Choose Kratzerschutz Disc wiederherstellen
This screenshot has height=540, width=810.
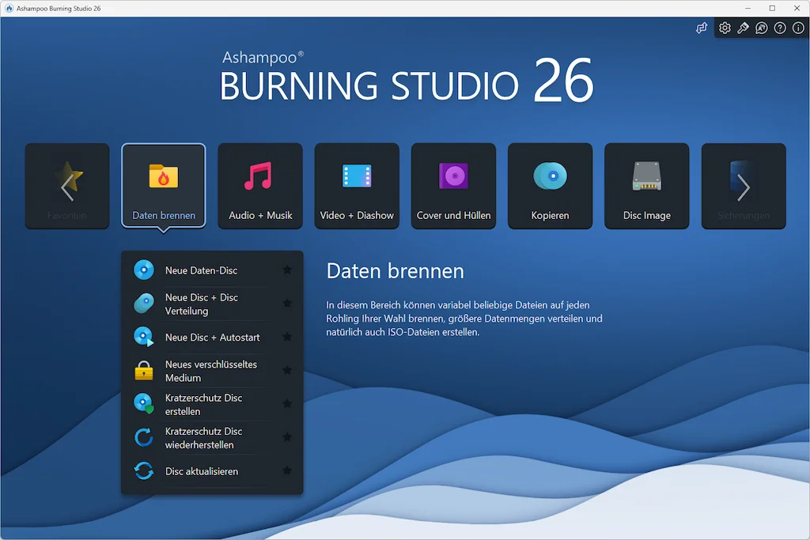[x=212, y=438]
